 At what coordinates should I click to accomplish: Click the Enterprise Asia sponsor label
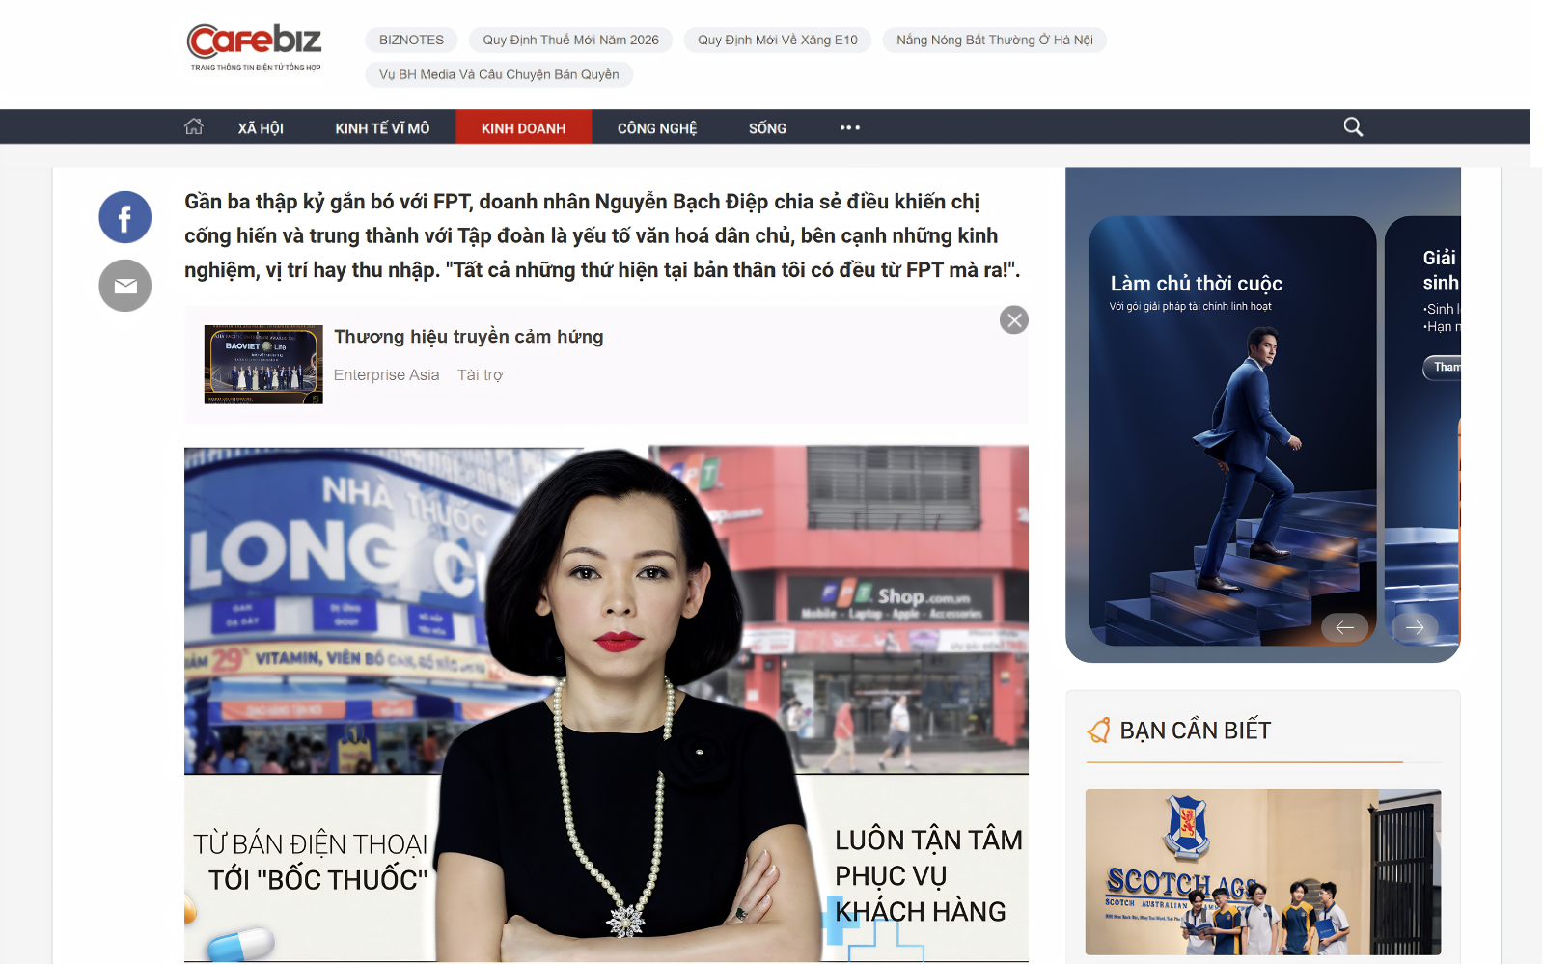pos(386,374)
